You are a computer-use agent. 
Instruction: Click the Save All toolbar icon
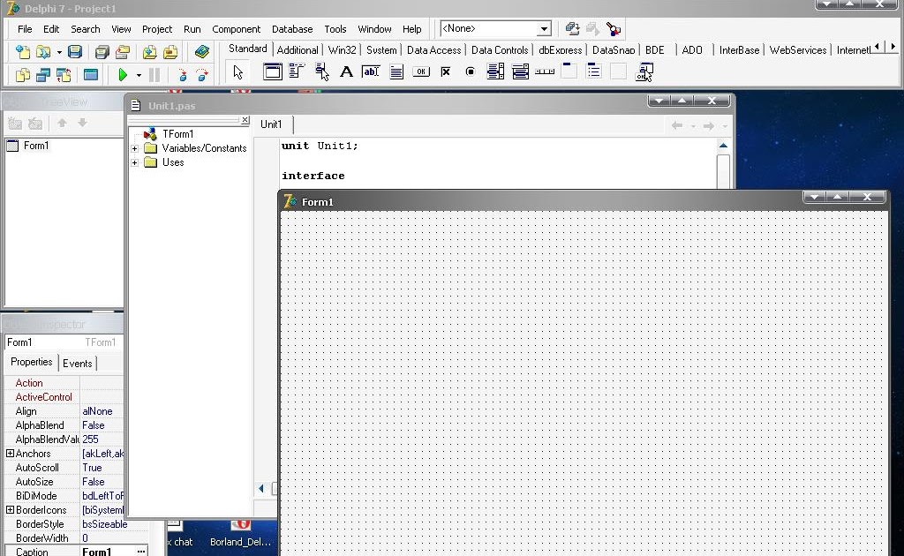point(102,52)
